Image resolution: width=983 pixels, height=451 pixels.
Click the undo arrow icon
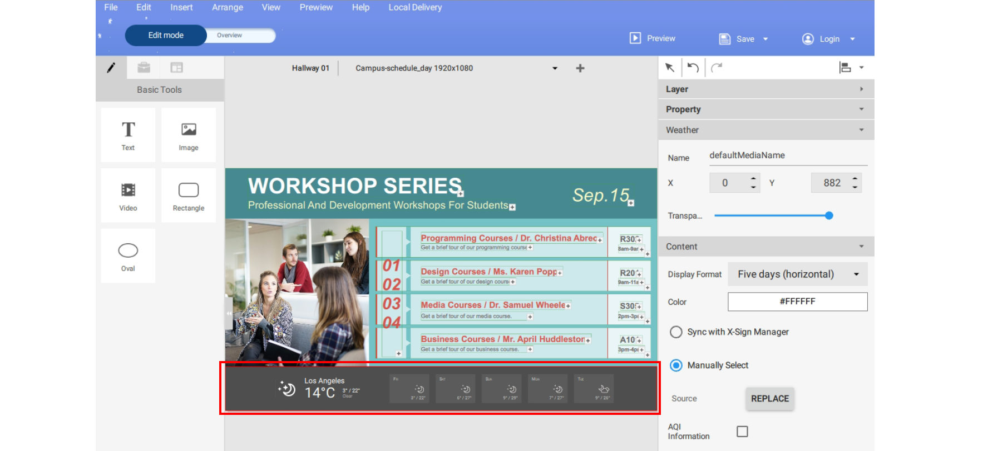(693, 68)
